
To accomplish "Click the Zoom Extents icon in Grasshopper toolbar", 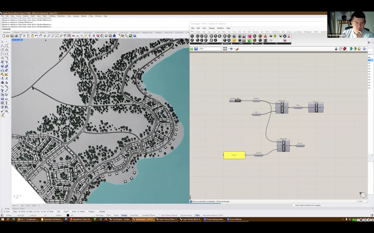I will point(225,49).
